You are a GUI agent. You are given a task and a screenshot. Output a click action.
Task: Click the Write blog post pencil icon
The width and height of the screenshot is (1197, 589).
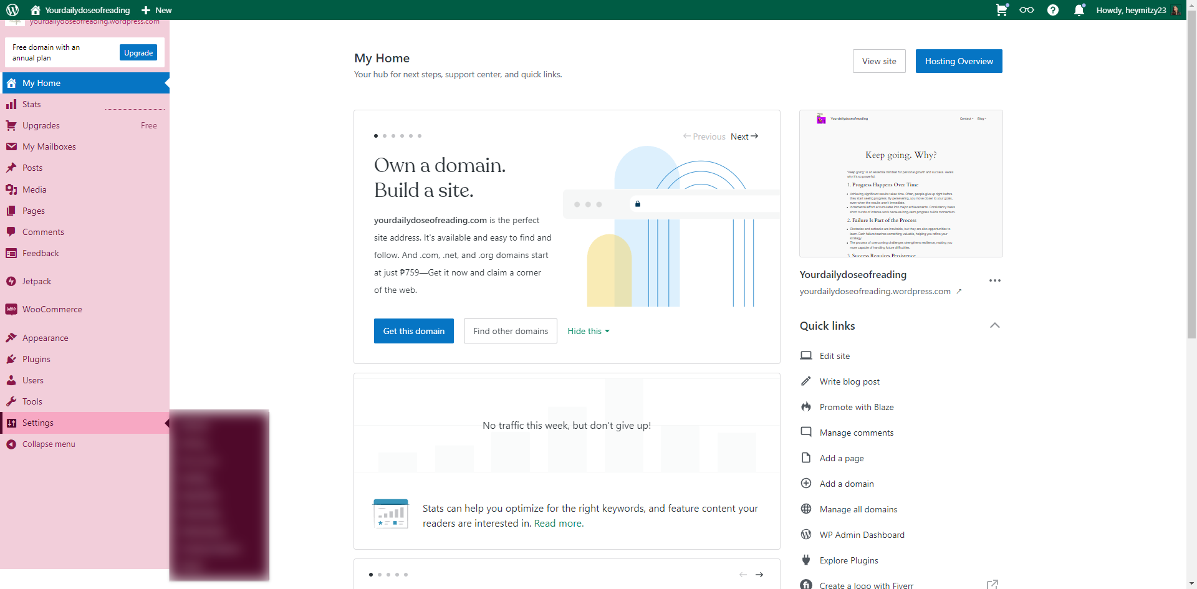pos(806,381)
